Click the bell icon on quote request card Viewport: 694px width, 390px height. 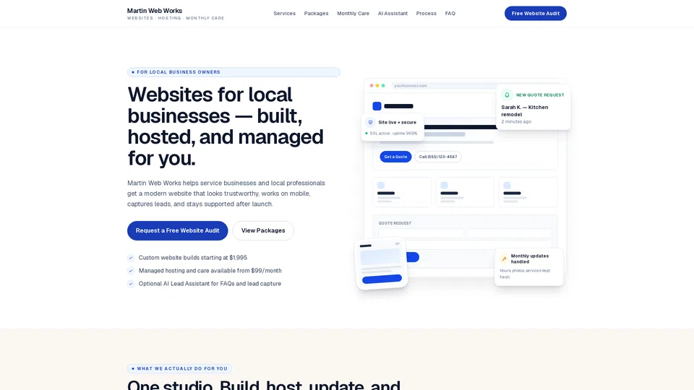507,95
